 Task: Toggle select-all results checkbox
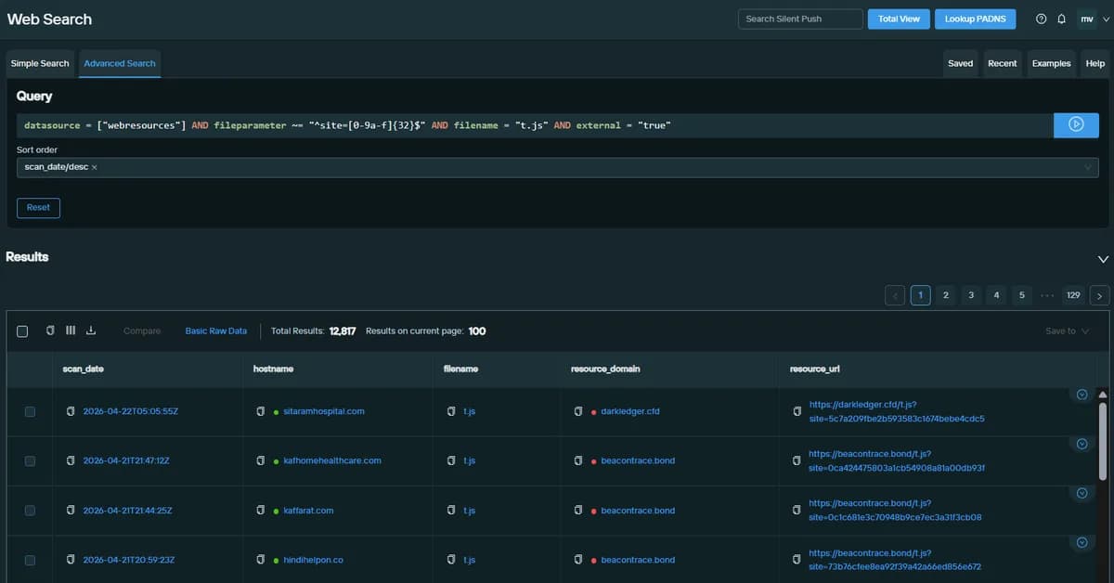[x=23, y=330]
